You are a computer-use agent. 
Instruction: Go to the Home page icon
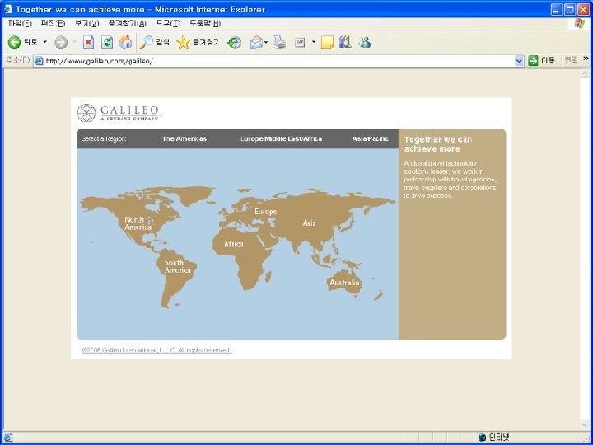pyautogui.click(x=125, y=42)
